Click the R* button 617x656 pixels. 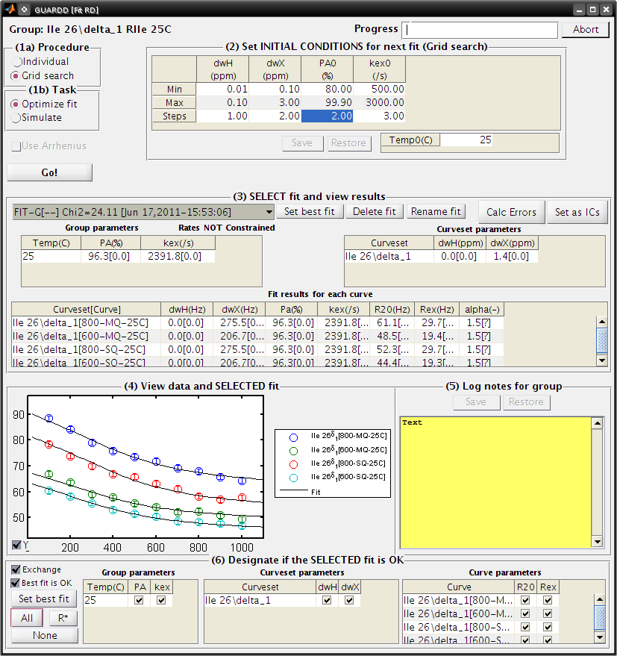point(63,618)
